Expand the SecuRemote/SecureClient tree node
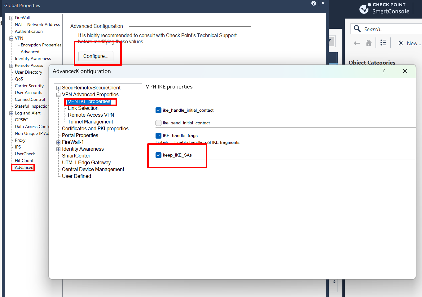 coord(58,88)
